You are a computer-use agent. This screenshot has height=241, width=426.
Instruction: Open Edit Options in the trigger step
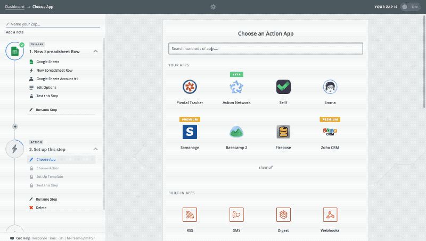46,87
